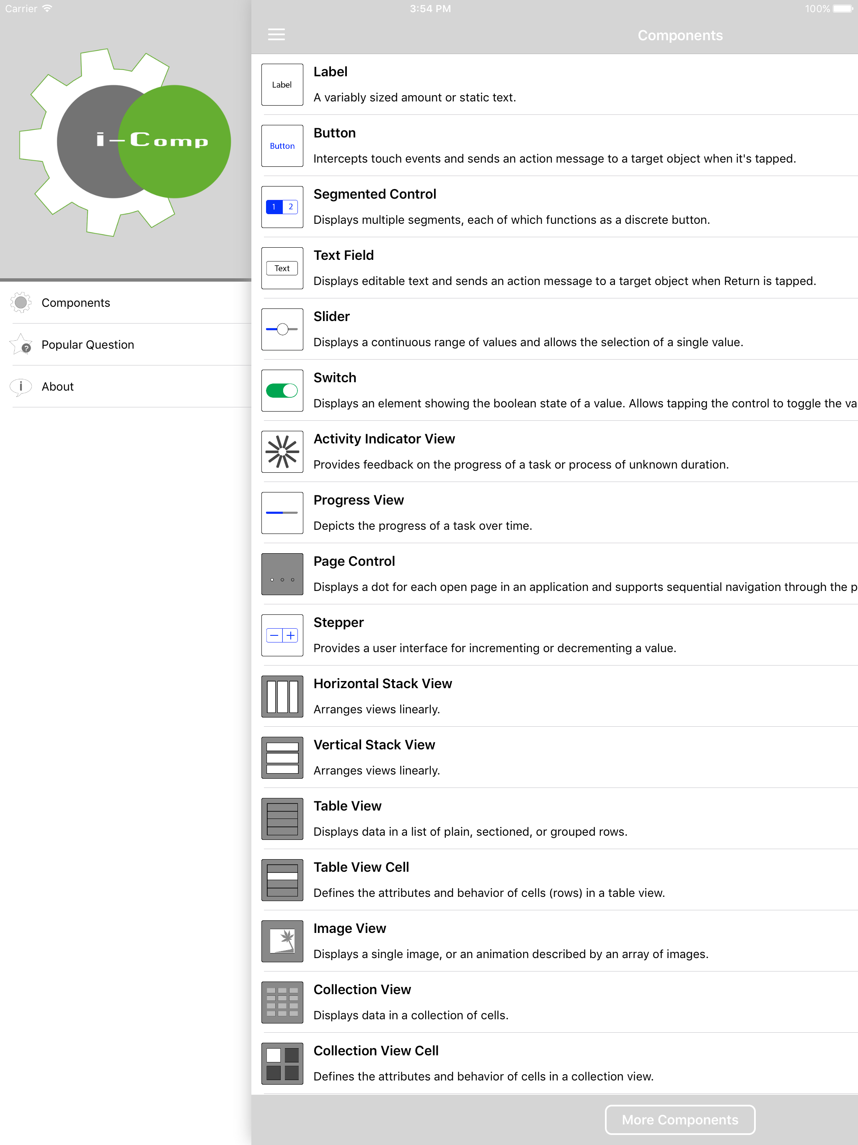Open Popular Question in the side menu
This screenshot has width=858, height=1145.
coord(88,345)
